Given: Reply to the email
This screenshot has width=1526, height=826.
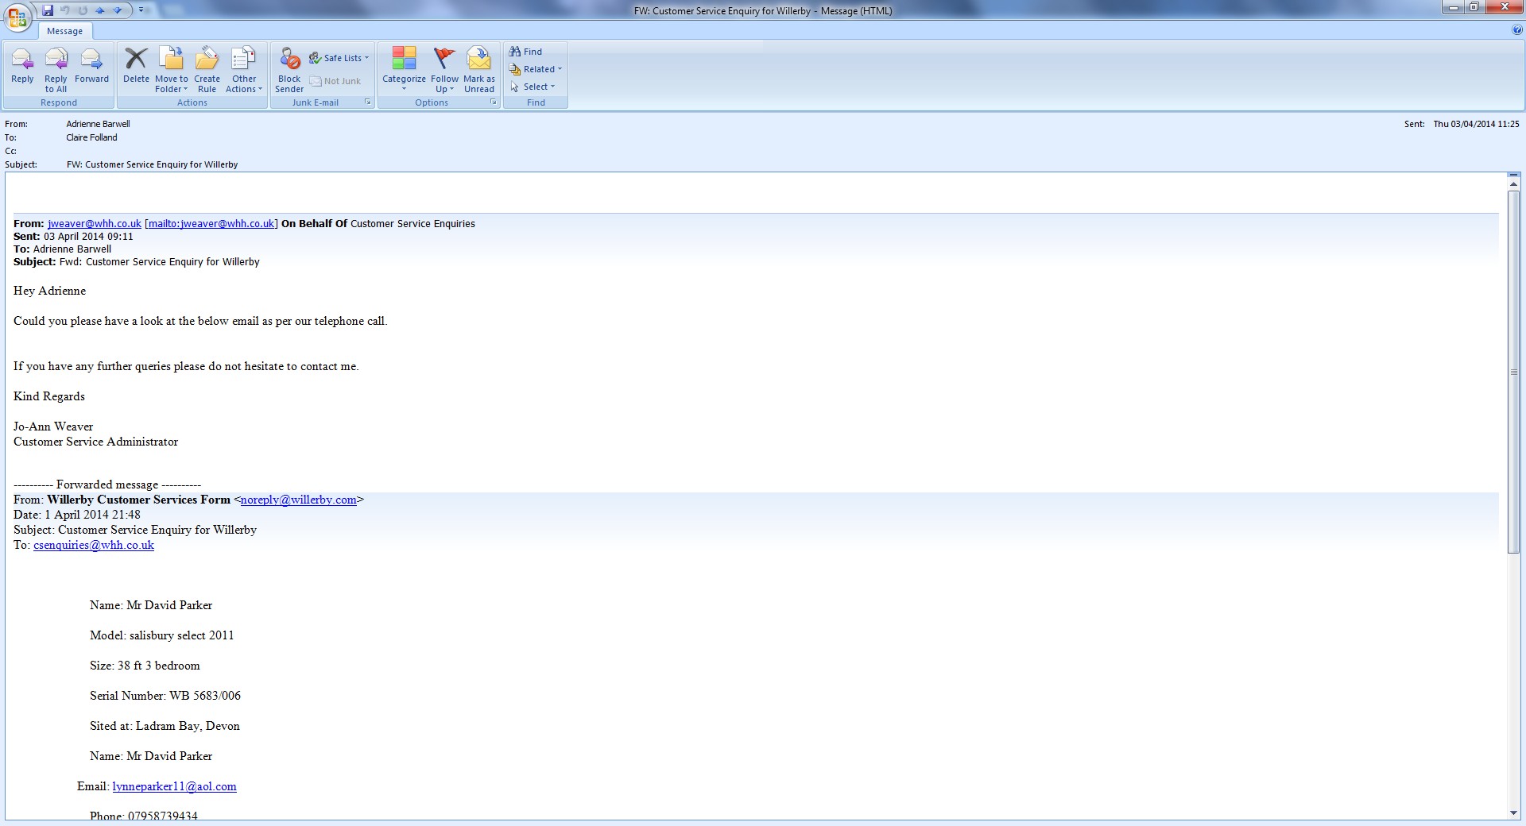Looking at the screenshot, I should [x=22, y=69].
